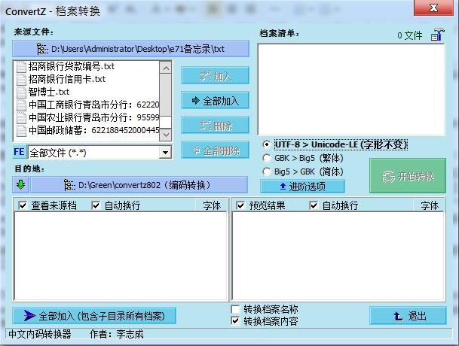Viewport: 459px width, 346px height.
Task: Open source folder path D:\Users\Administrator\Desktop\e71备忘录\txt
Action: [130, 49]
